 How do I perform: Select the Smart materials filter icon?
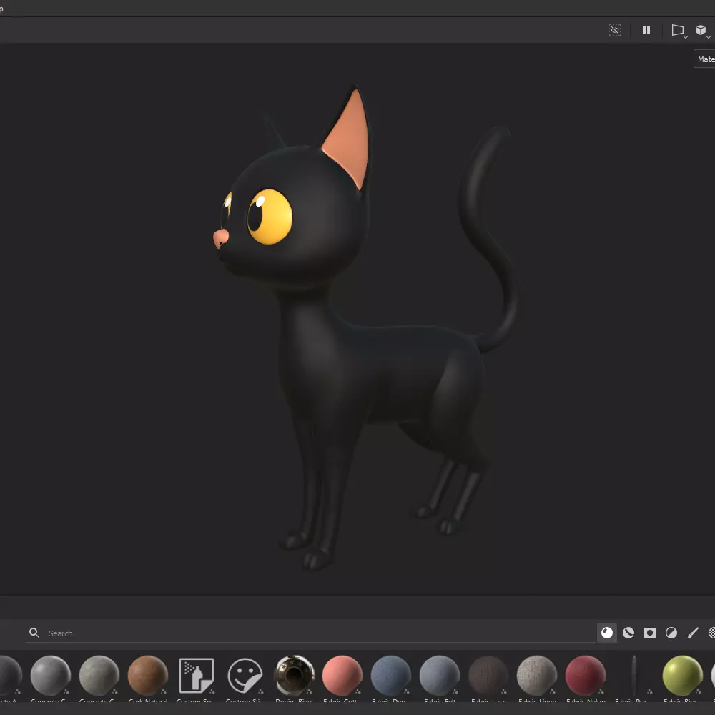click(x=628, y=633)
